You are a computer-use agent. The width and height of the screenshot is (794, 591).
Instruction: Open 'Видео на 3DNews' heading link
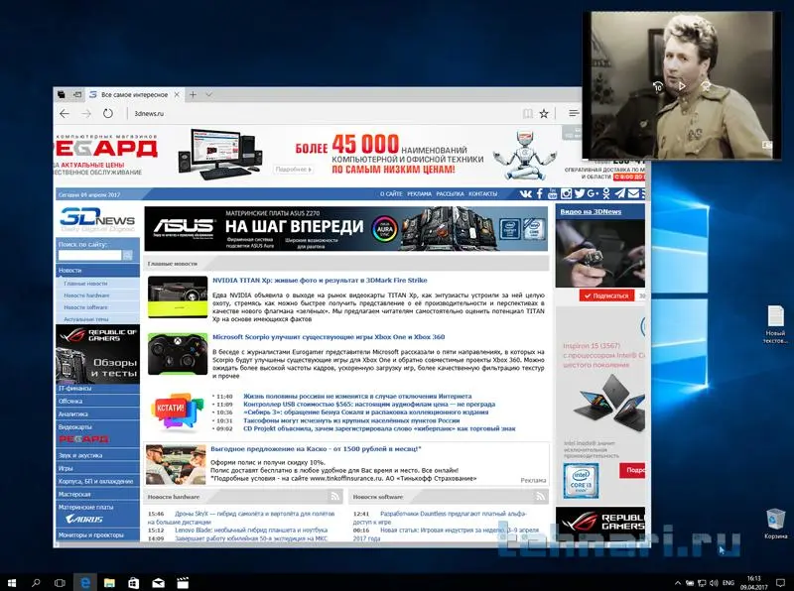pos(591,212)
